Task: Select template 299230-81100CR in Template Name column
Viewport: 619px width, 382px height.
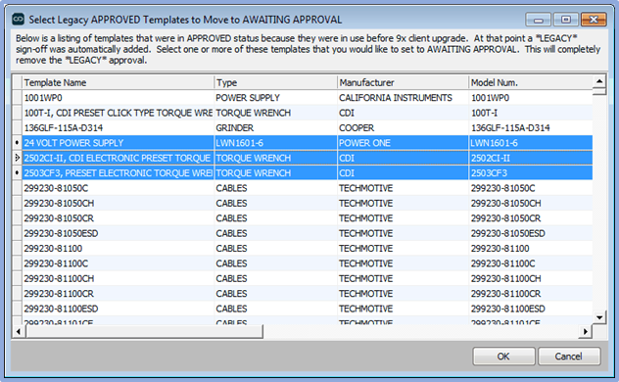Action: click(119, 294)
